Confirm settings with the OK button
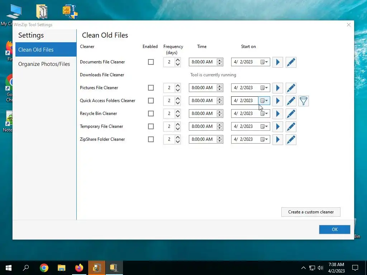 tap(335, 230)
